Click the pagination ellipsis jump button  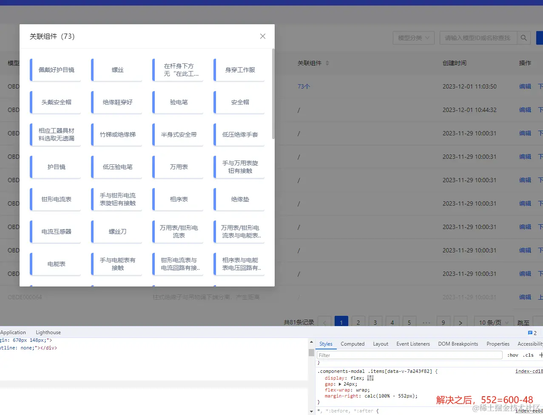(x=426, y=322)
